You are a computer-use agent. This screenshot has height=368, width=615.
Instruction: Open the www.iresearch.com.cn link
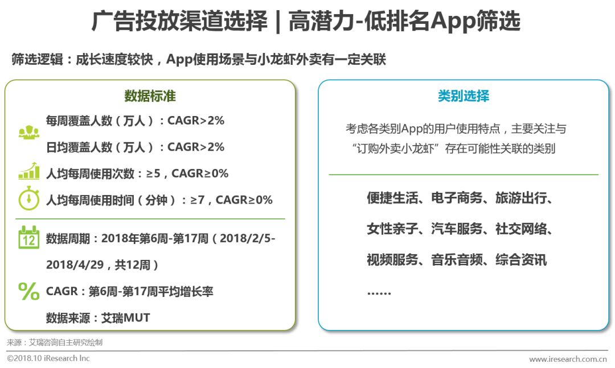[568, 359]
